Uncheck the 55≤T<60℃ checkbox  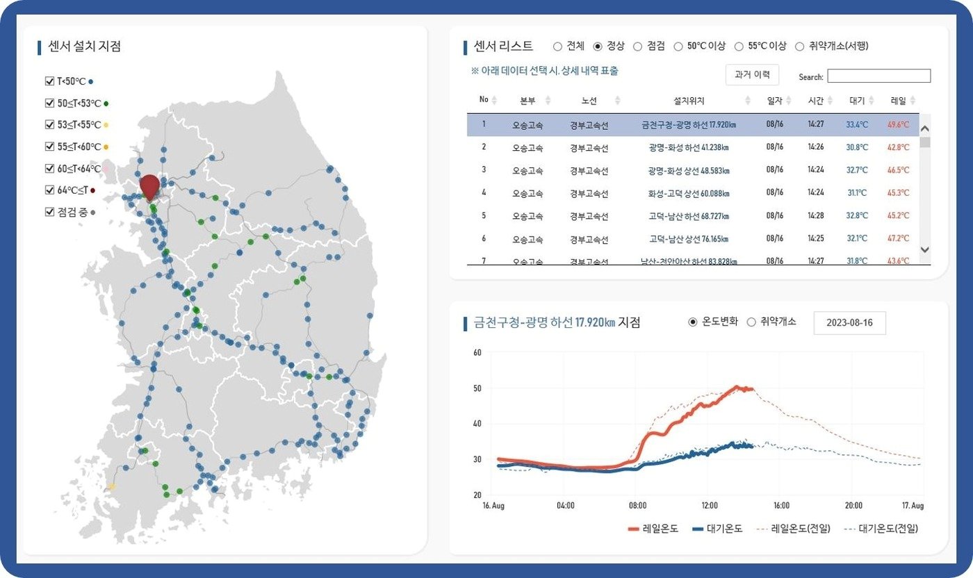pyautogui.click(x=49, y=146)
